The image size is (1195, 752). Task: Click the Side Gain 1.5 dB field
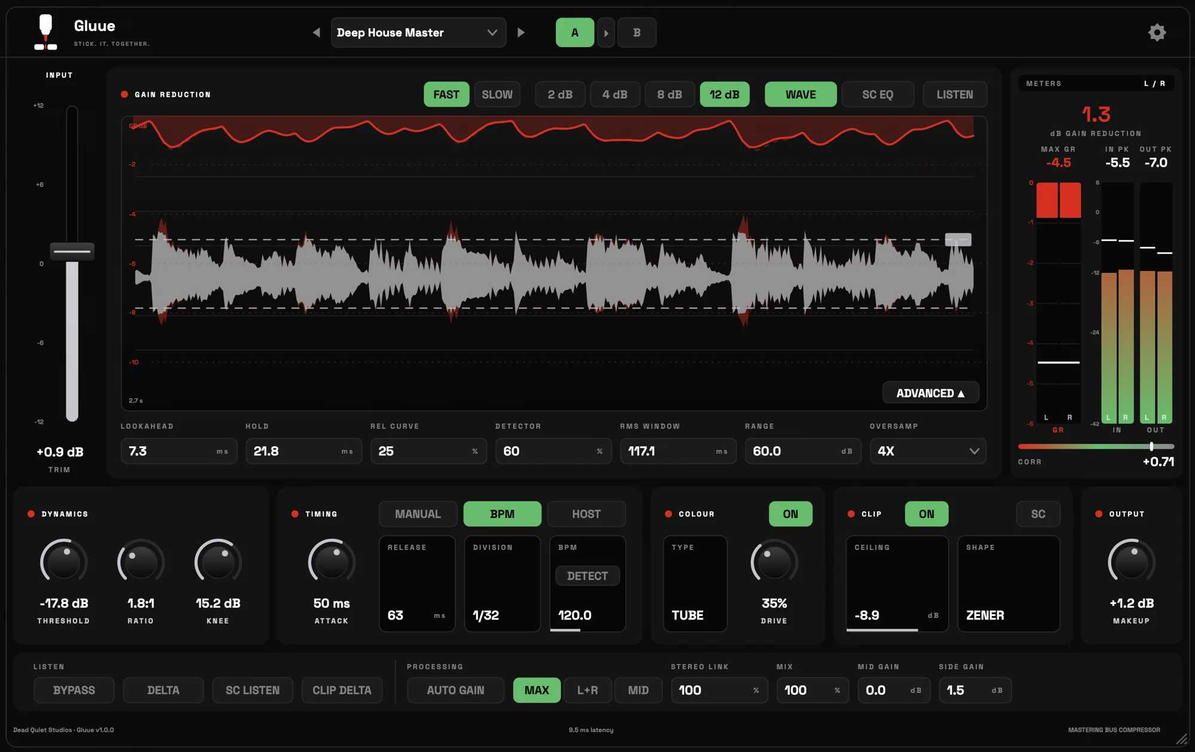tap(975, 690)
